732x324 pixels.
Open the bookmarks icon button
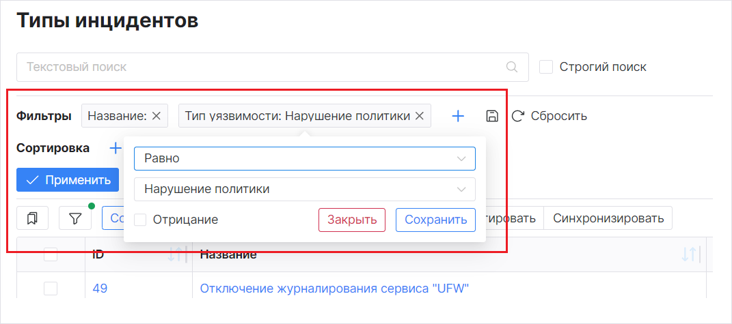(x=32, y=218)
